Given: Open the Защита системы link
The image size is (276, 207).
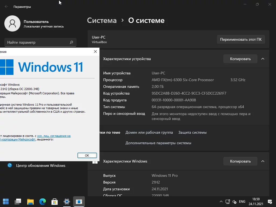Looking at the screenshot, I should tap(192, 132).
